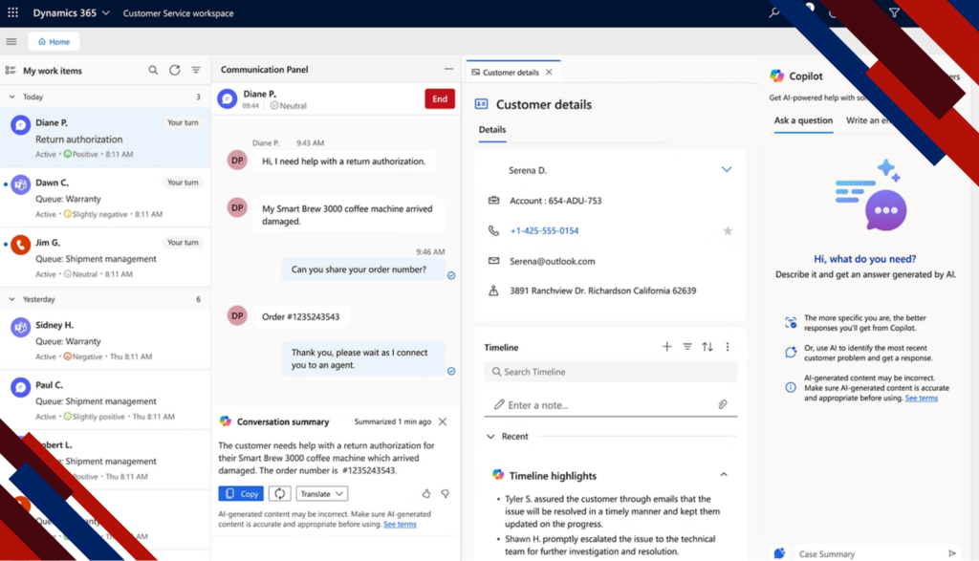Copy the conversation summary
Screen dimensions: 979x561
[240, 493]
